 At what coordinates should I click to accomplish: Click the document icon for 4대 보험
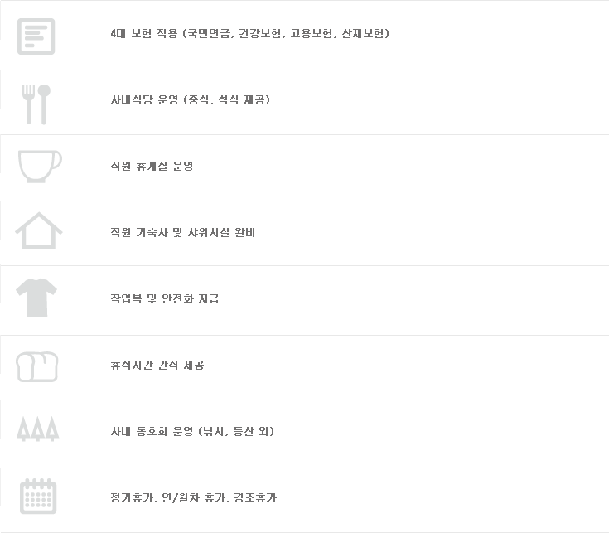[x=36, y=36]
